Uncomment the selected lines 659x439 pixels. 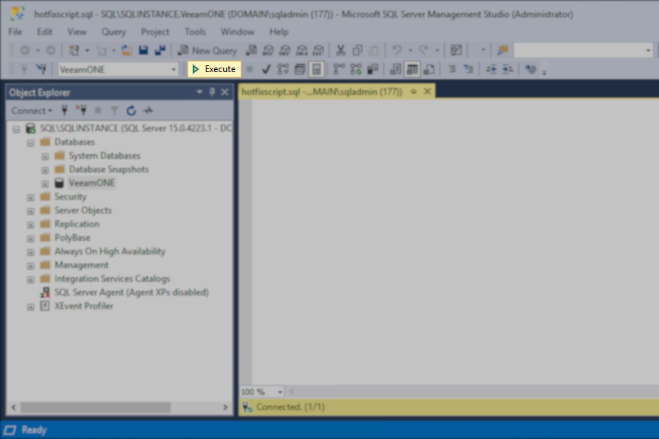pos(468,69)
